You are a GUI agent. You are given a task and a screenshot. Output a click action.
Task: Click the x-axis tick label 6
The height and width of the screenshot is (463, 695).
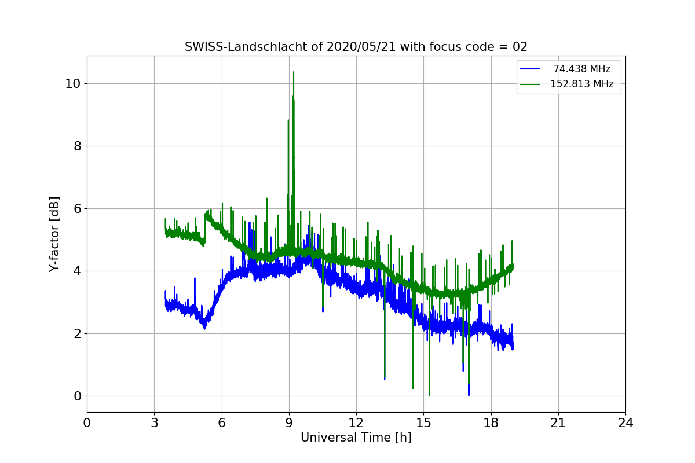point(221,424)
